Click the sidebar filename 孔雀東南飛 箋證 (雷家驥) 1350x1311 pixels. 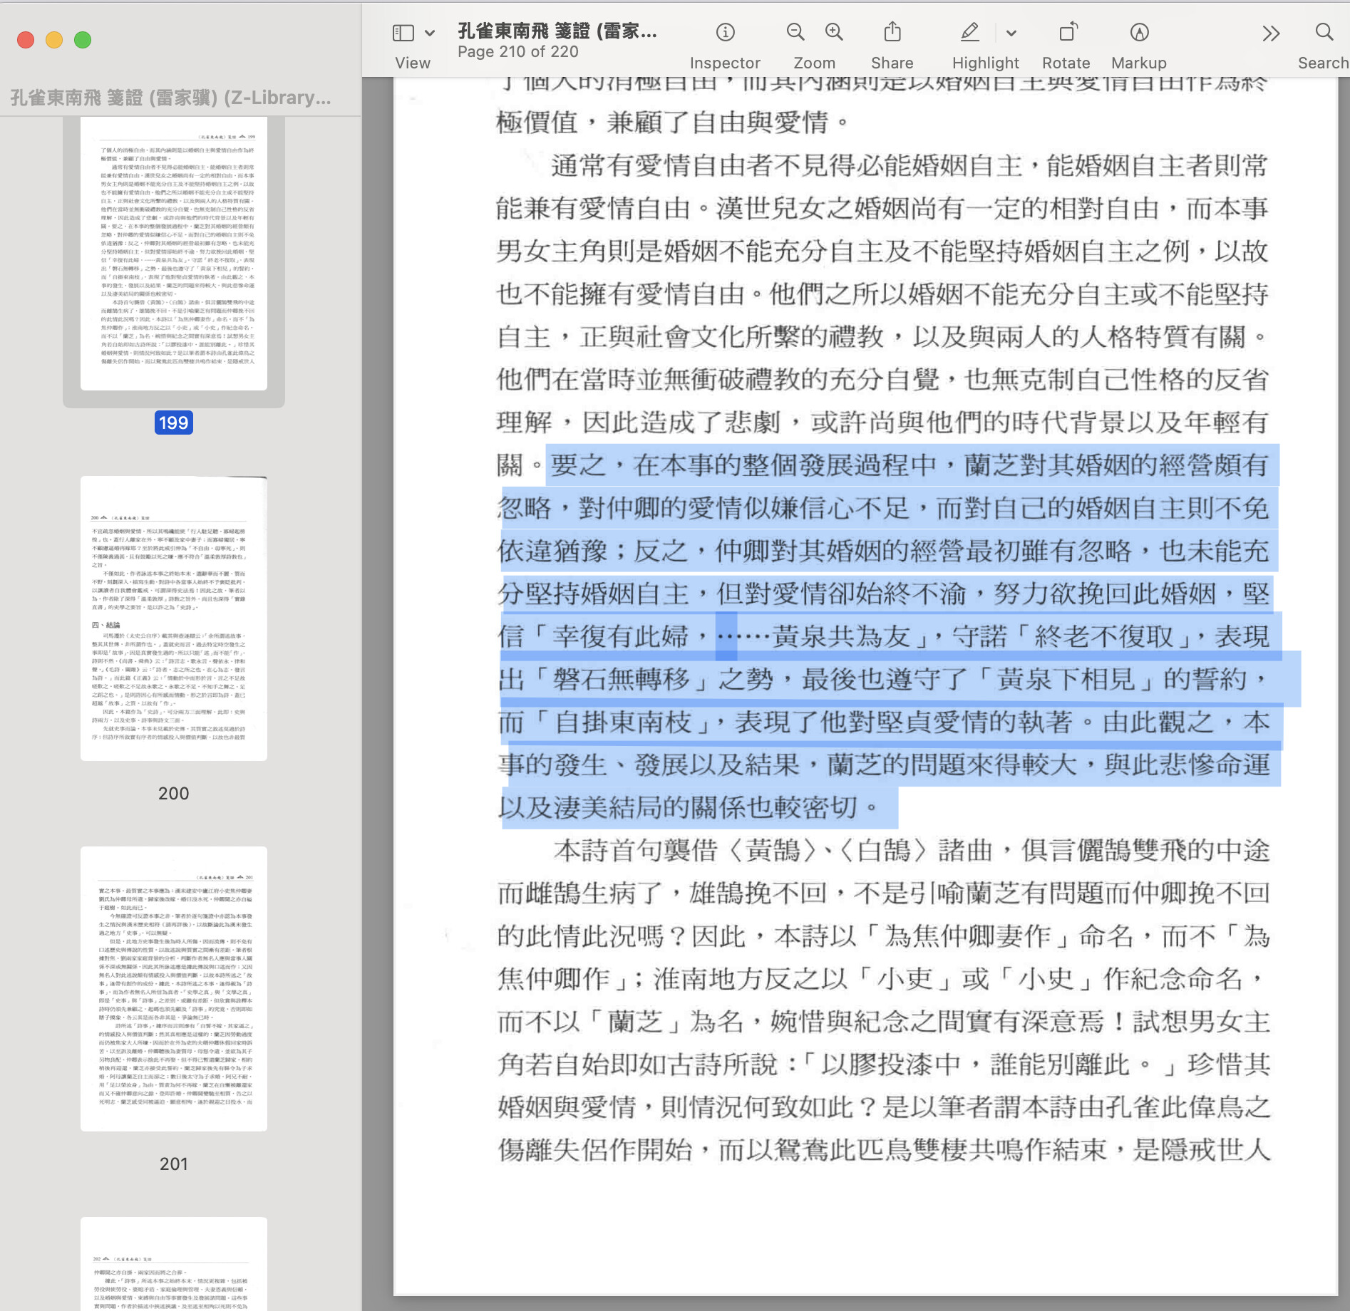pyautogui.click(x=170, y=98)
